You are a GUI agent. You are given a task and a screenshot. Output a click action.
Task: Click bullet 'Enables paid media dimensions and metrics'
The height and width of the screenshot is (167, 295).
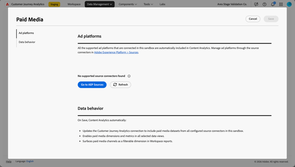[124, 136]
